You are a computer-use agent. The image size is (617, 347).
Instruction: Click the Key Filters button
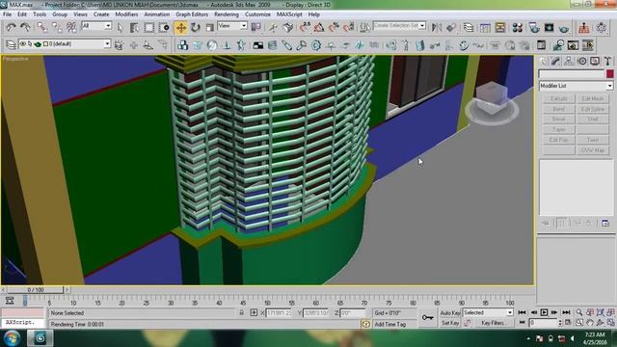494,323
